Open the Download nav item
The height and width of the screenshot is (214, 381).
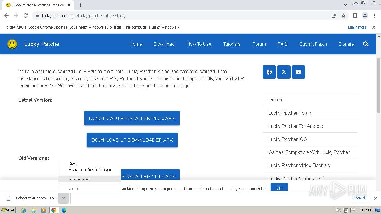coord(164,44)
